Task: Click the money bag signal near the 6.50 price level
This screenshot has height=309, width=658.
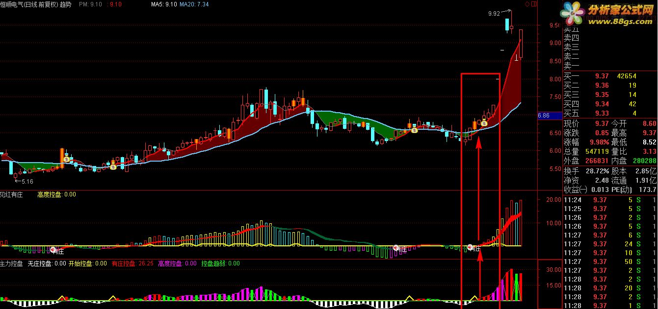Action: (x=414, y=130)
